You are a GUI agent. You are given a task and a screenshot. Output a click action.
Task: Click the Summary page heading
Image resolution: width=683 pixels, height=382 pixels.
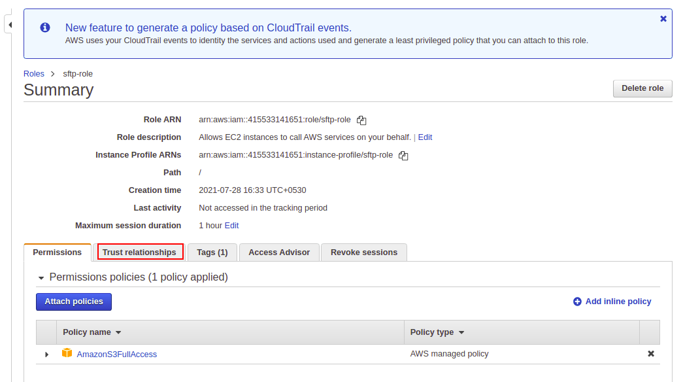tap(58, 90)
